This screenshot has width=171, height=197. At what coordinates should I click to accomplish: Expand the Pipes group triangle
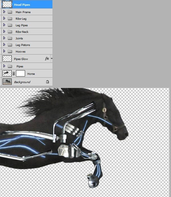point(4,66)
